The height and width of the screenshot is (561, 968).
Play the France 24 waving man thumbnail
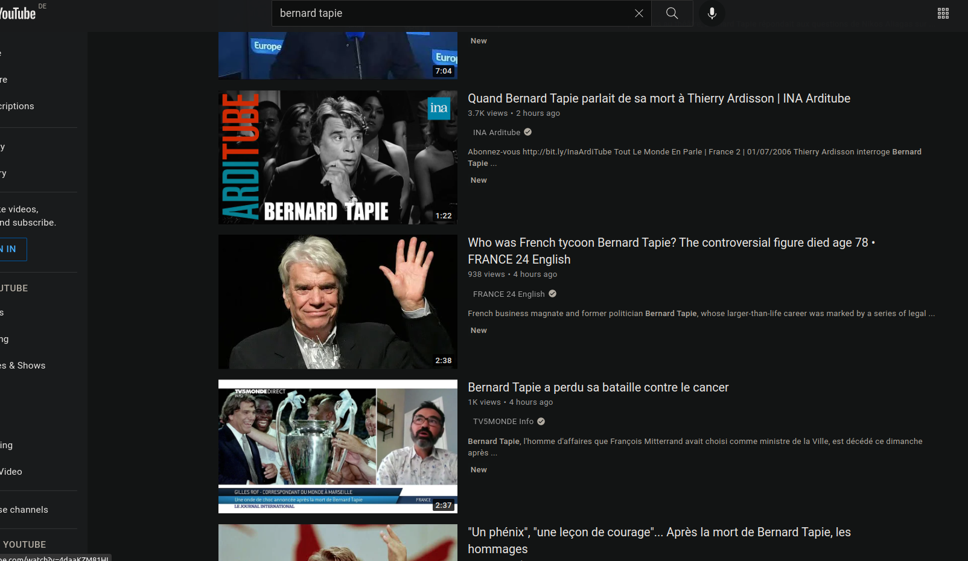tap(338, 302)
